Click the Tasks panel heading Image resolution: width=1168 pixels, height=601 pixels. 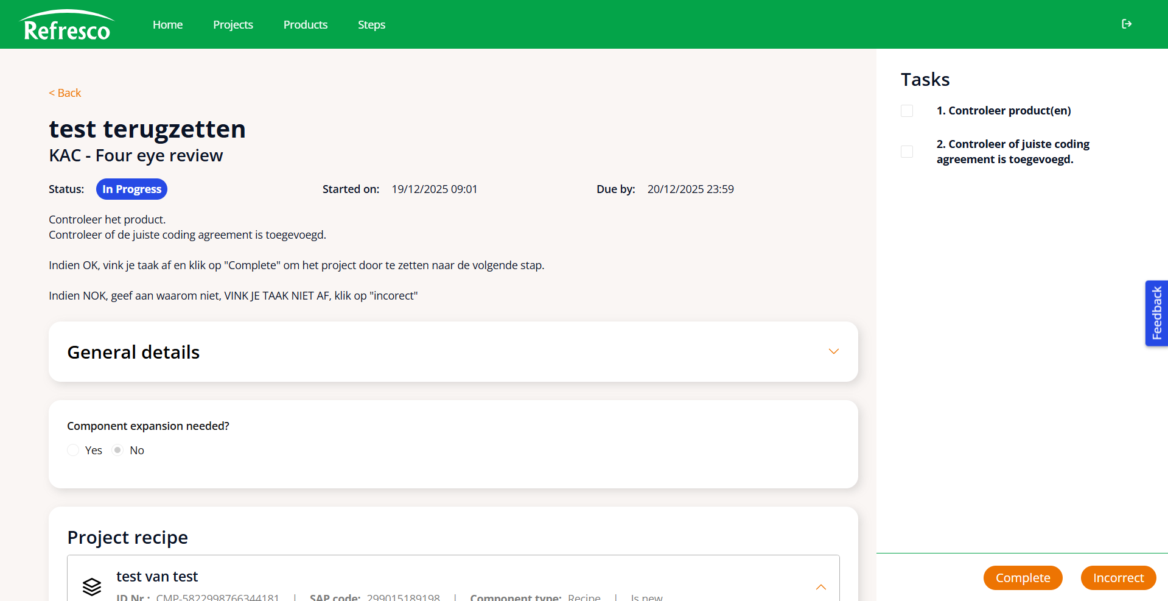tap(925, 80)
